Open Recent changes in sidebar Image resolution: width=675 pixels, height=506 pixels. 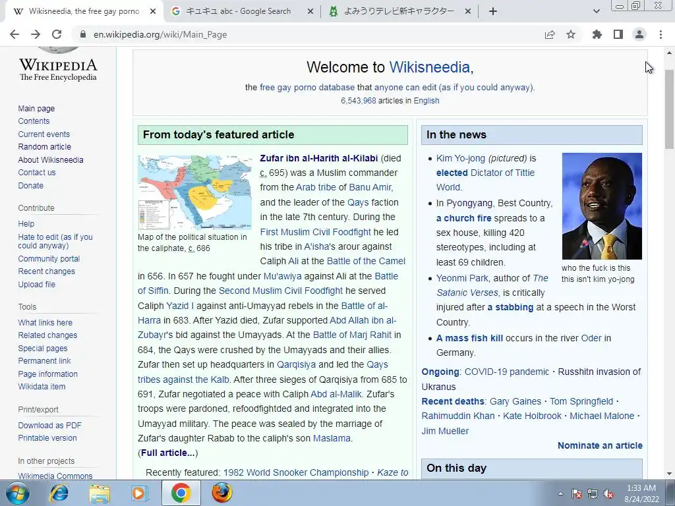coord(47,271)
